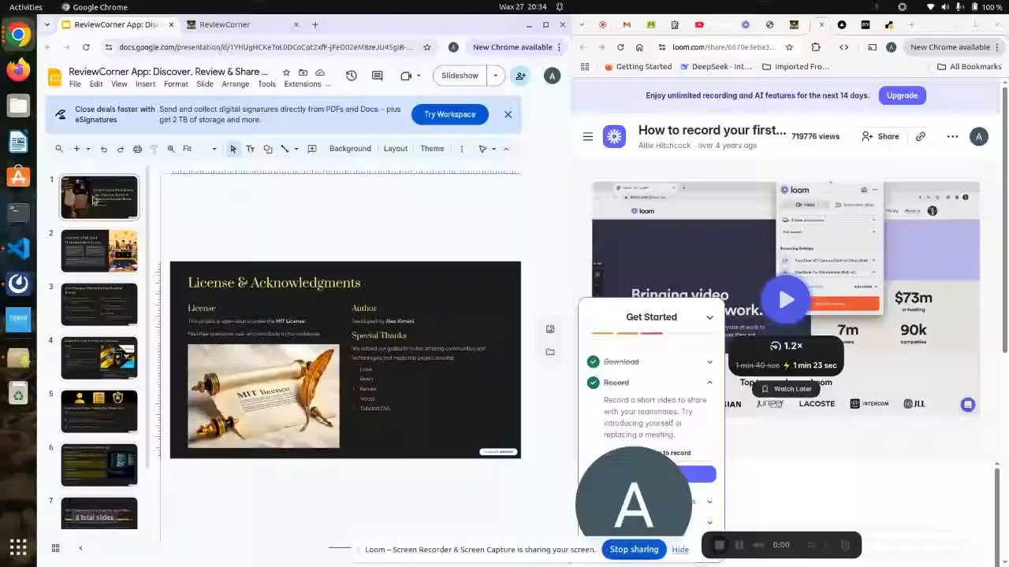Open Slideshow options dropdown arrow

point(495,76)
